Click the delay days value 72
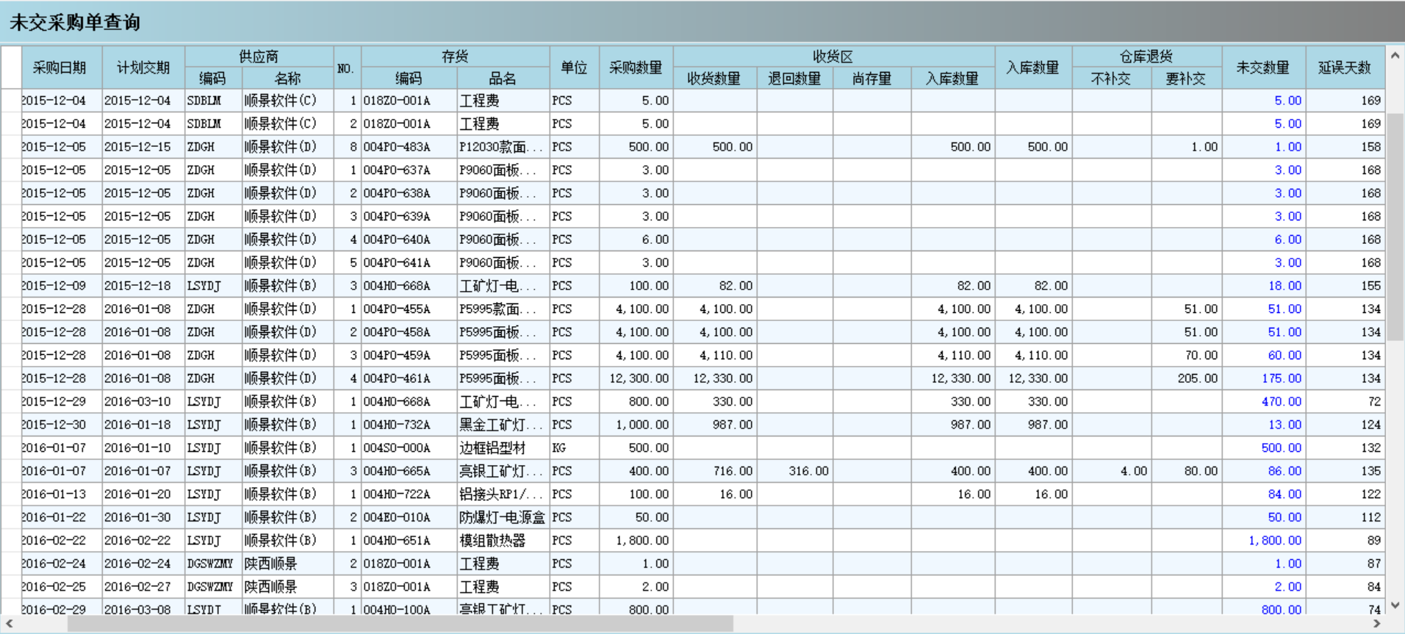Screen dimensions: 1405x634 pyautogui.click(x=1345, y=402)
